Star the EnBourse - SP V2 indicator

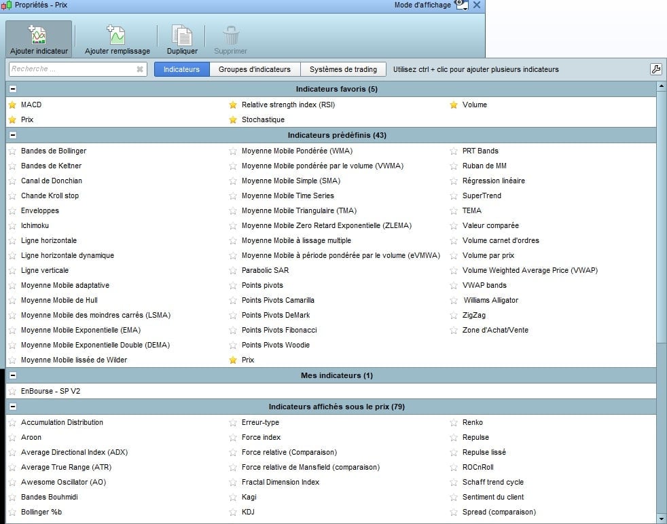point(12,391)
